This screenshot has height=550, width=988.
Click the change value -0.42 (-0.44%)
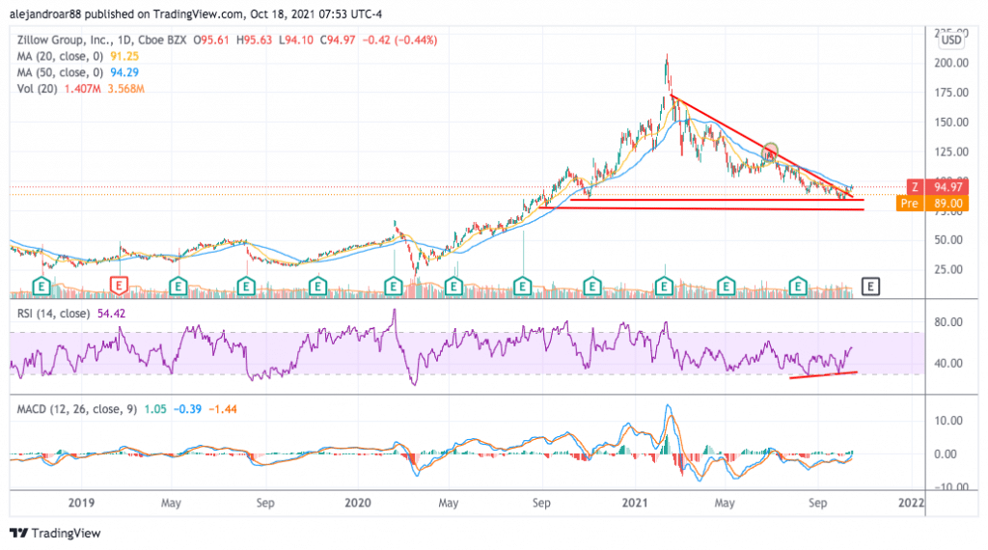coord(399,40)
